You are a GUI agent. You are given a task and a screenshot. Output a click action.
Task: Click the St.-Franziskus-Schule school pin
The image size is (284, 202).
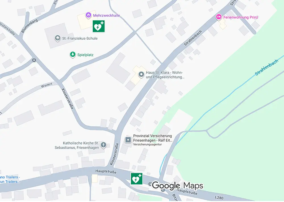click(x=58, y=38)
